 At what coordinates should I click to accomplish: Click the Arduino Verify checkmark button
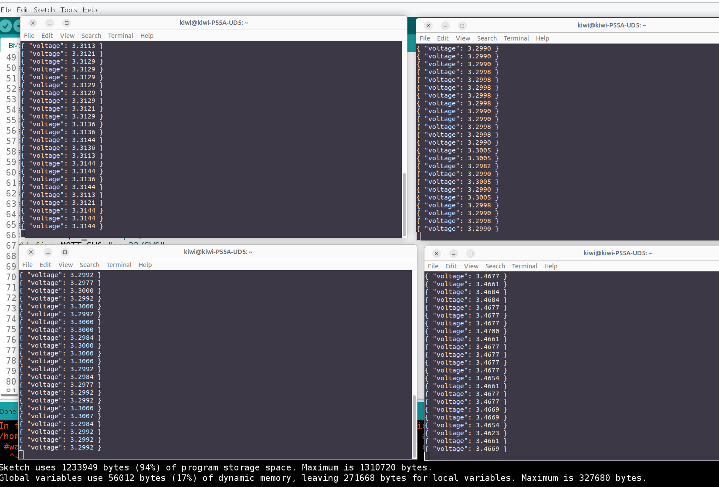(x=6, y=26)
